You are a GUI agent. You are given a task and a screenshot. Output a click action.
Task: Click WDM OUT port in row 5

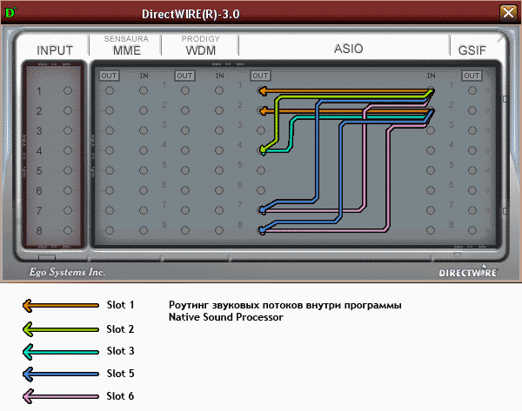coord(185,170)
